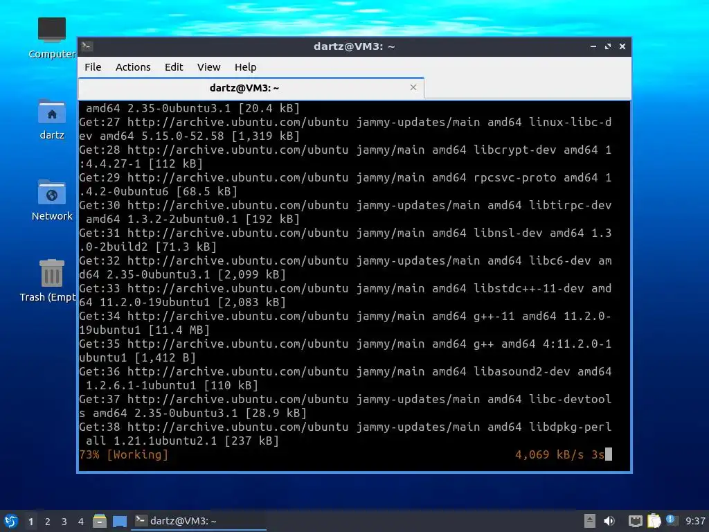Close the terminal window
The image size is (709, 532).
[x=622, y=46]
